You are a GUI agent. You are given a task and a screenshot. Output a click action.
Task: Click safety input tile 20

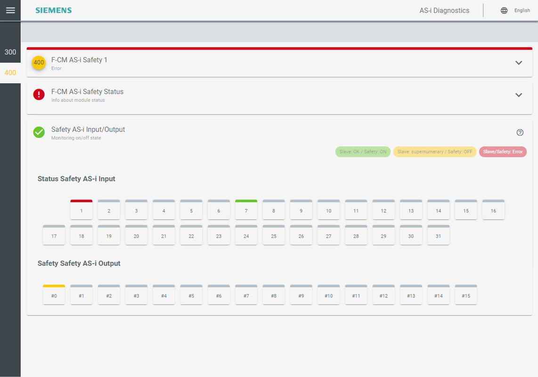click(136, 235)
